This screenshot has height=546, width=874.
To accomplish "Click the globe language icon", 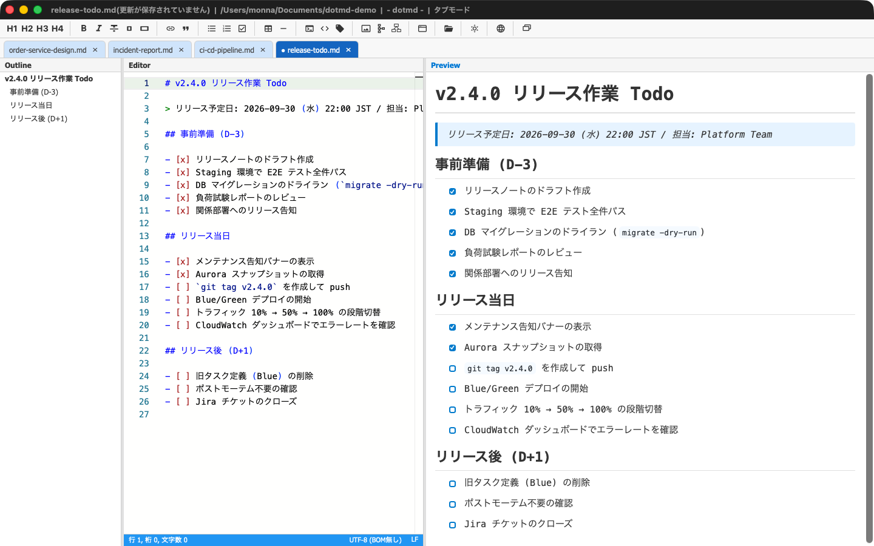I will point(501,29).
